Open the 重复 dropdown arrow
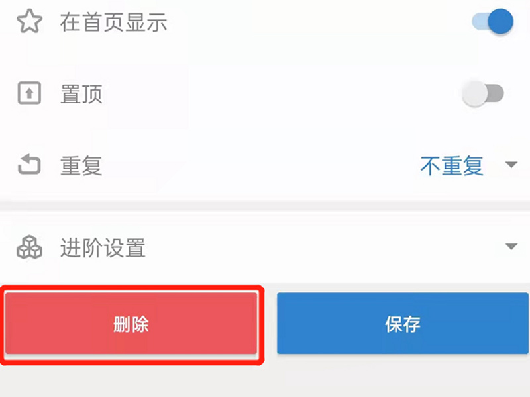Viewport: 530px width, 397px height. coord(511,165)
